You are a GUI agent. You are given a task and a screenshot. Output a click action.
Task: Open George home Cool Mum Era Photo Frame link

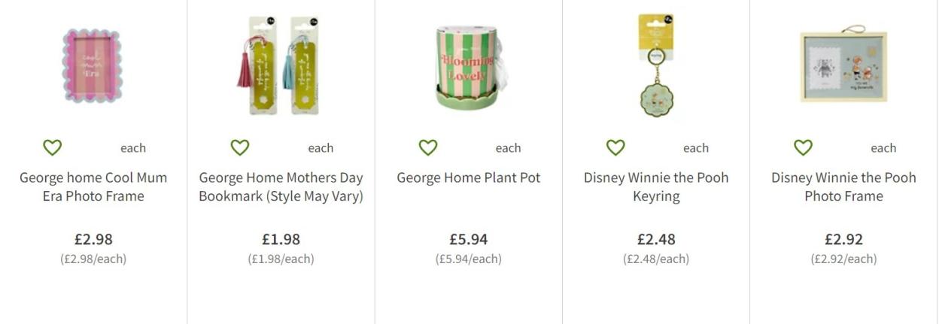[93, 187]
